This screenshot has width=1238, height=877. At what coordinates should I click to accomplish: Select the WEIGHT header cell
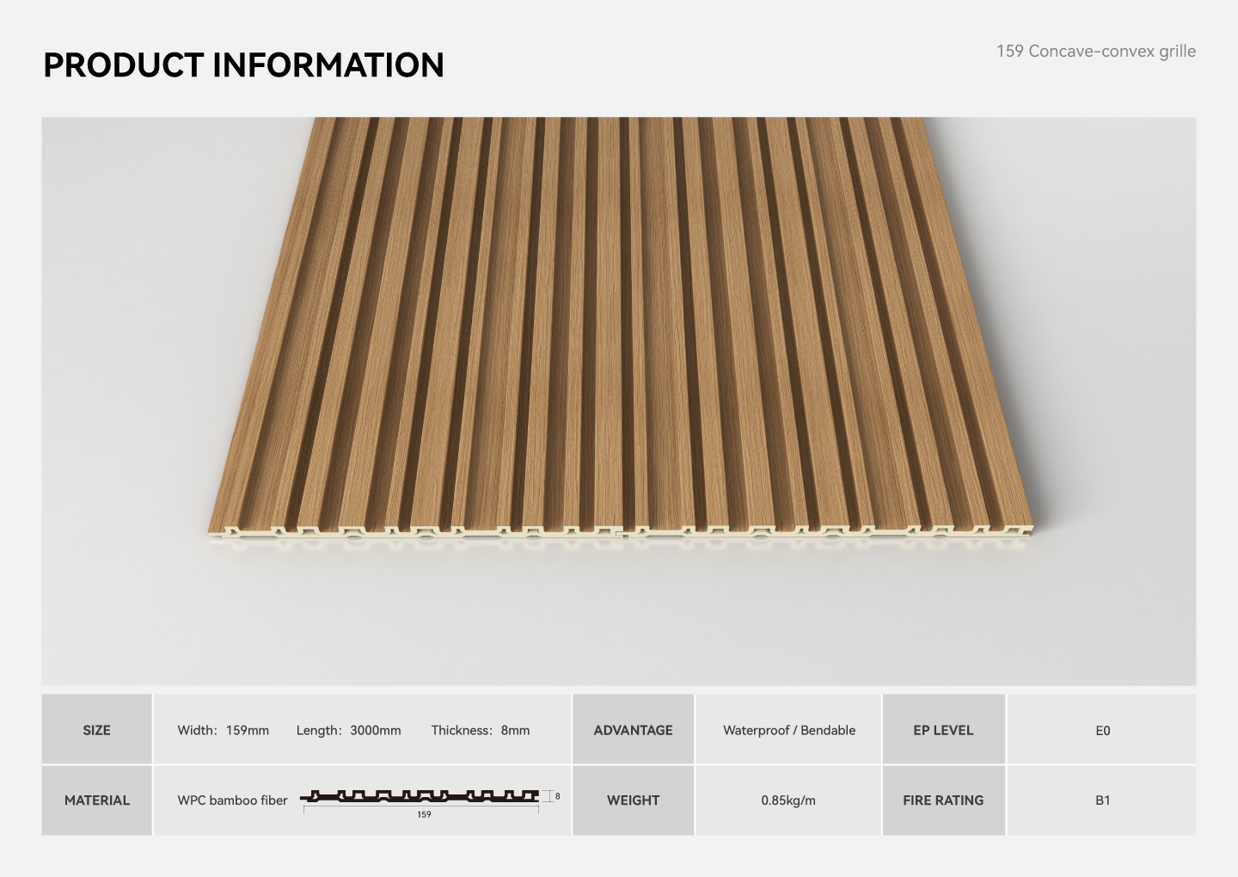[x=633, y=800]
